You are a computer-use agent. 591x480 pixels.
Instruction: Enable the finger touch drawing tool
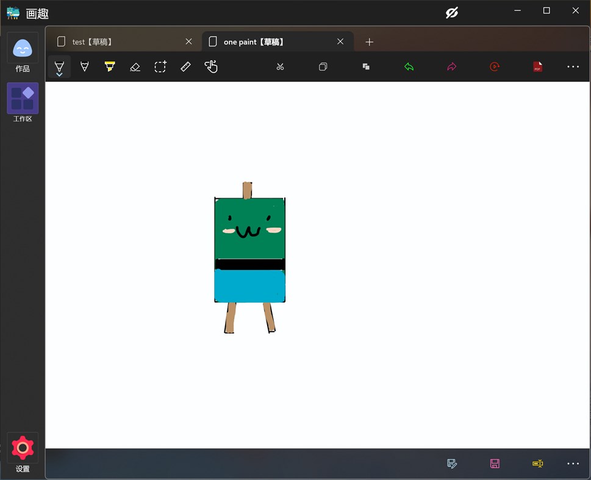pyautogui.click(x=211, y=66)
